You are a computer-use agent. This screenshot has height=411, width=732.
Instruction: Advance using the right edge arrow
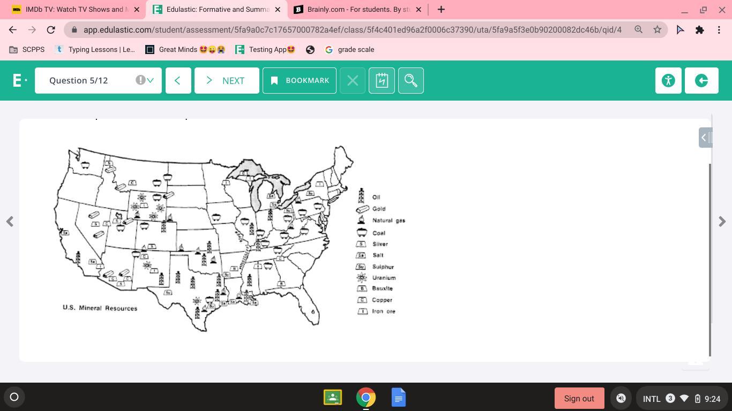[x=722, y=221]
